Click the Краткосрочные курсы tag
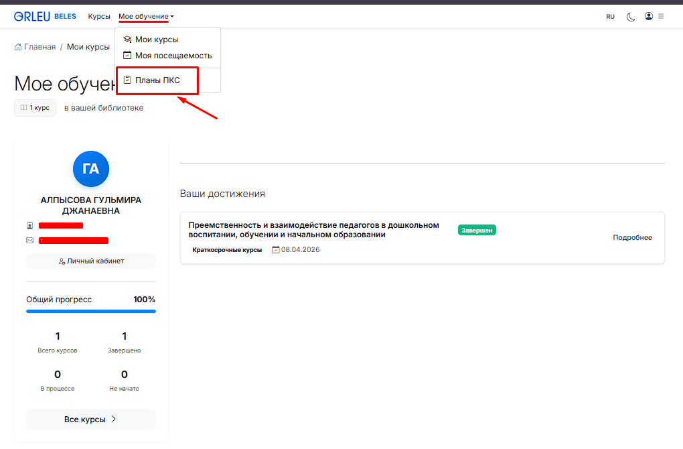Screen dimensions: 683x449 click(x=227, y=250)
